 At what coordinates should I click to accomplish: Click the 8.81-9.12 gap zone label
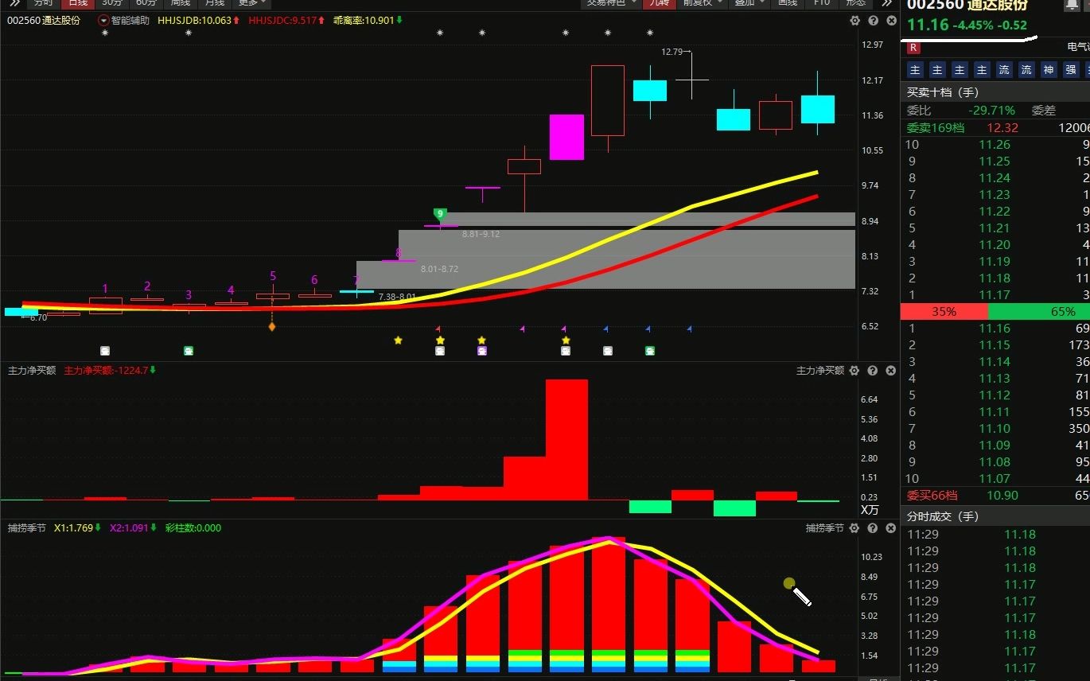click(481, 235)
